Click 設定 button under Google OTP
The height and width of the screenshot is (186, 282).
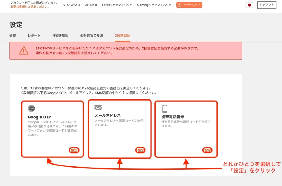(x=74, y=150)
